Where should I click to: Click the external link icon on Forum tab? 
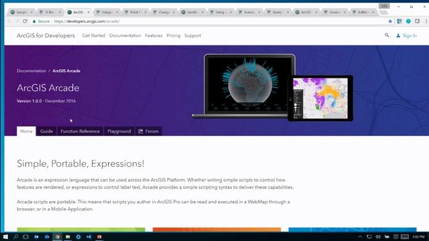tap(140, 131)
